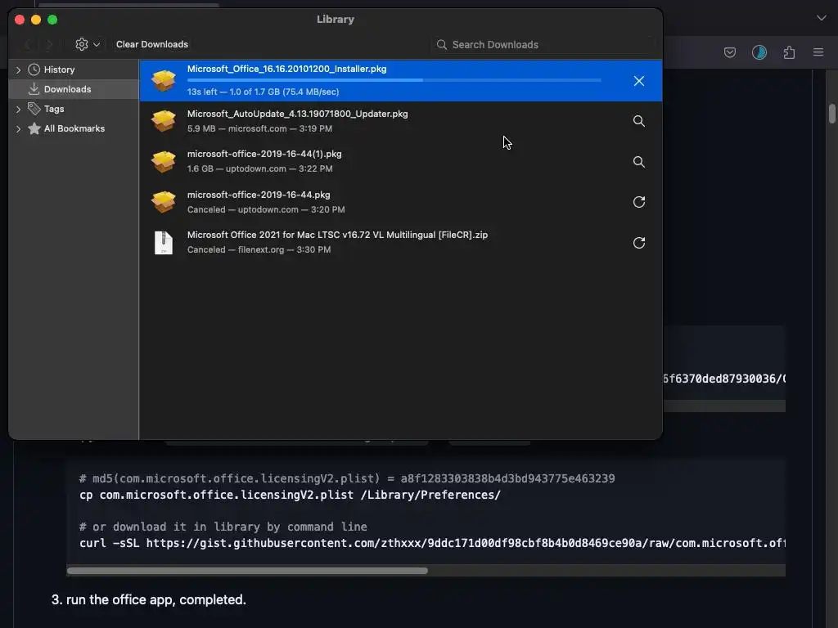Select the Office 2021 LTSC FileCR zip name
Image resolution: width=838 pixels, height=628 pixels.
click(337, 235)
